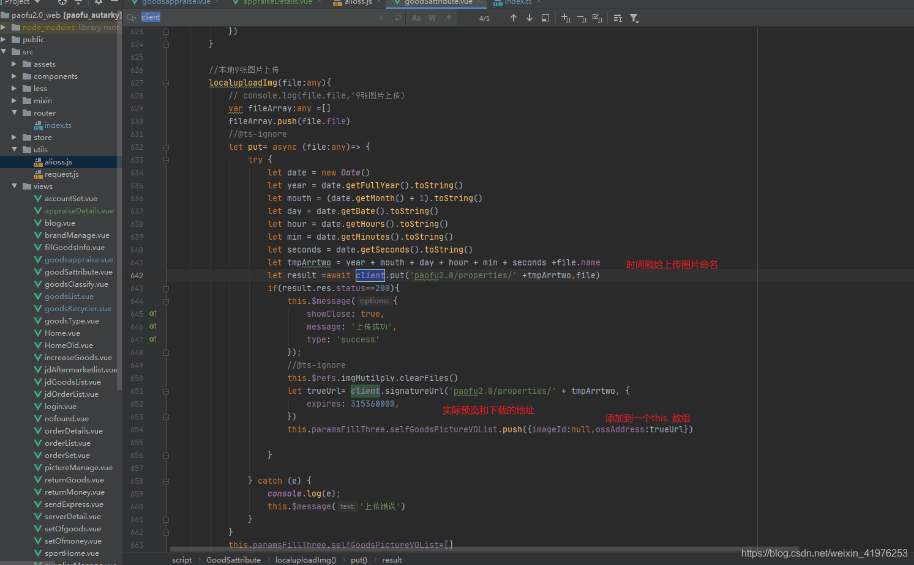The image size is (914, 565).
Task: Collapse the src folder
Action: pos(4,51)
